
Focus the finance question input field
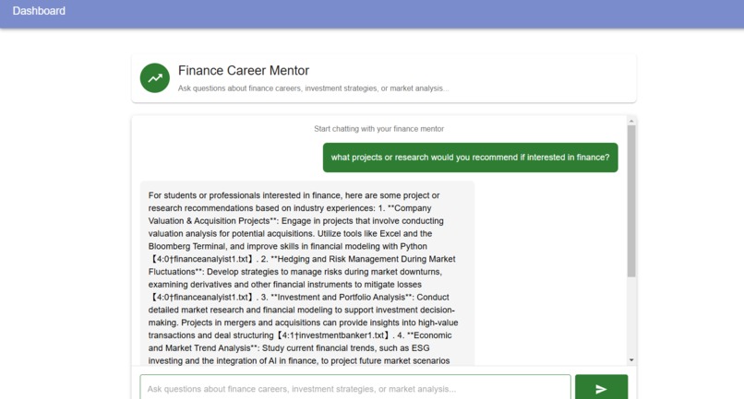tap(354, 388)
